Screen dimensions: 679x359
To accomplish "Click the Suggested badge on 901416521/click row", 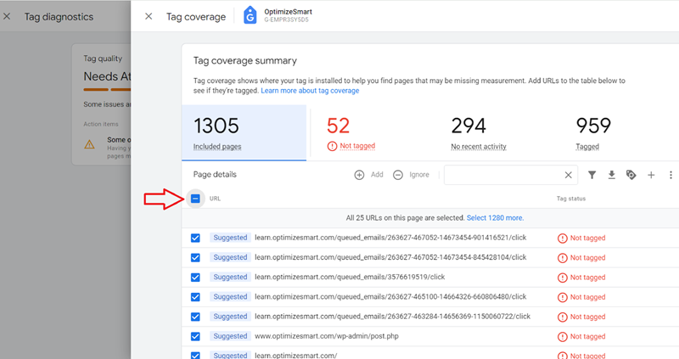I will pyautogui.click(x=230, y=238).
